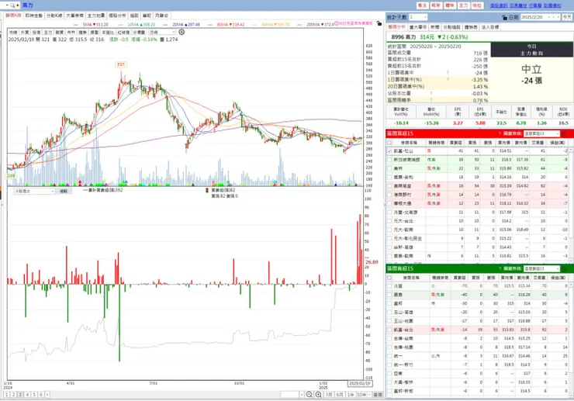Open the indicator dropdown in chart toolbar
Screen dimensions: 574x401
162,33
